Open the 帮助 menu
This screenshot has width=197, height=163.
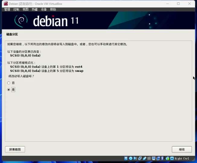53,9
